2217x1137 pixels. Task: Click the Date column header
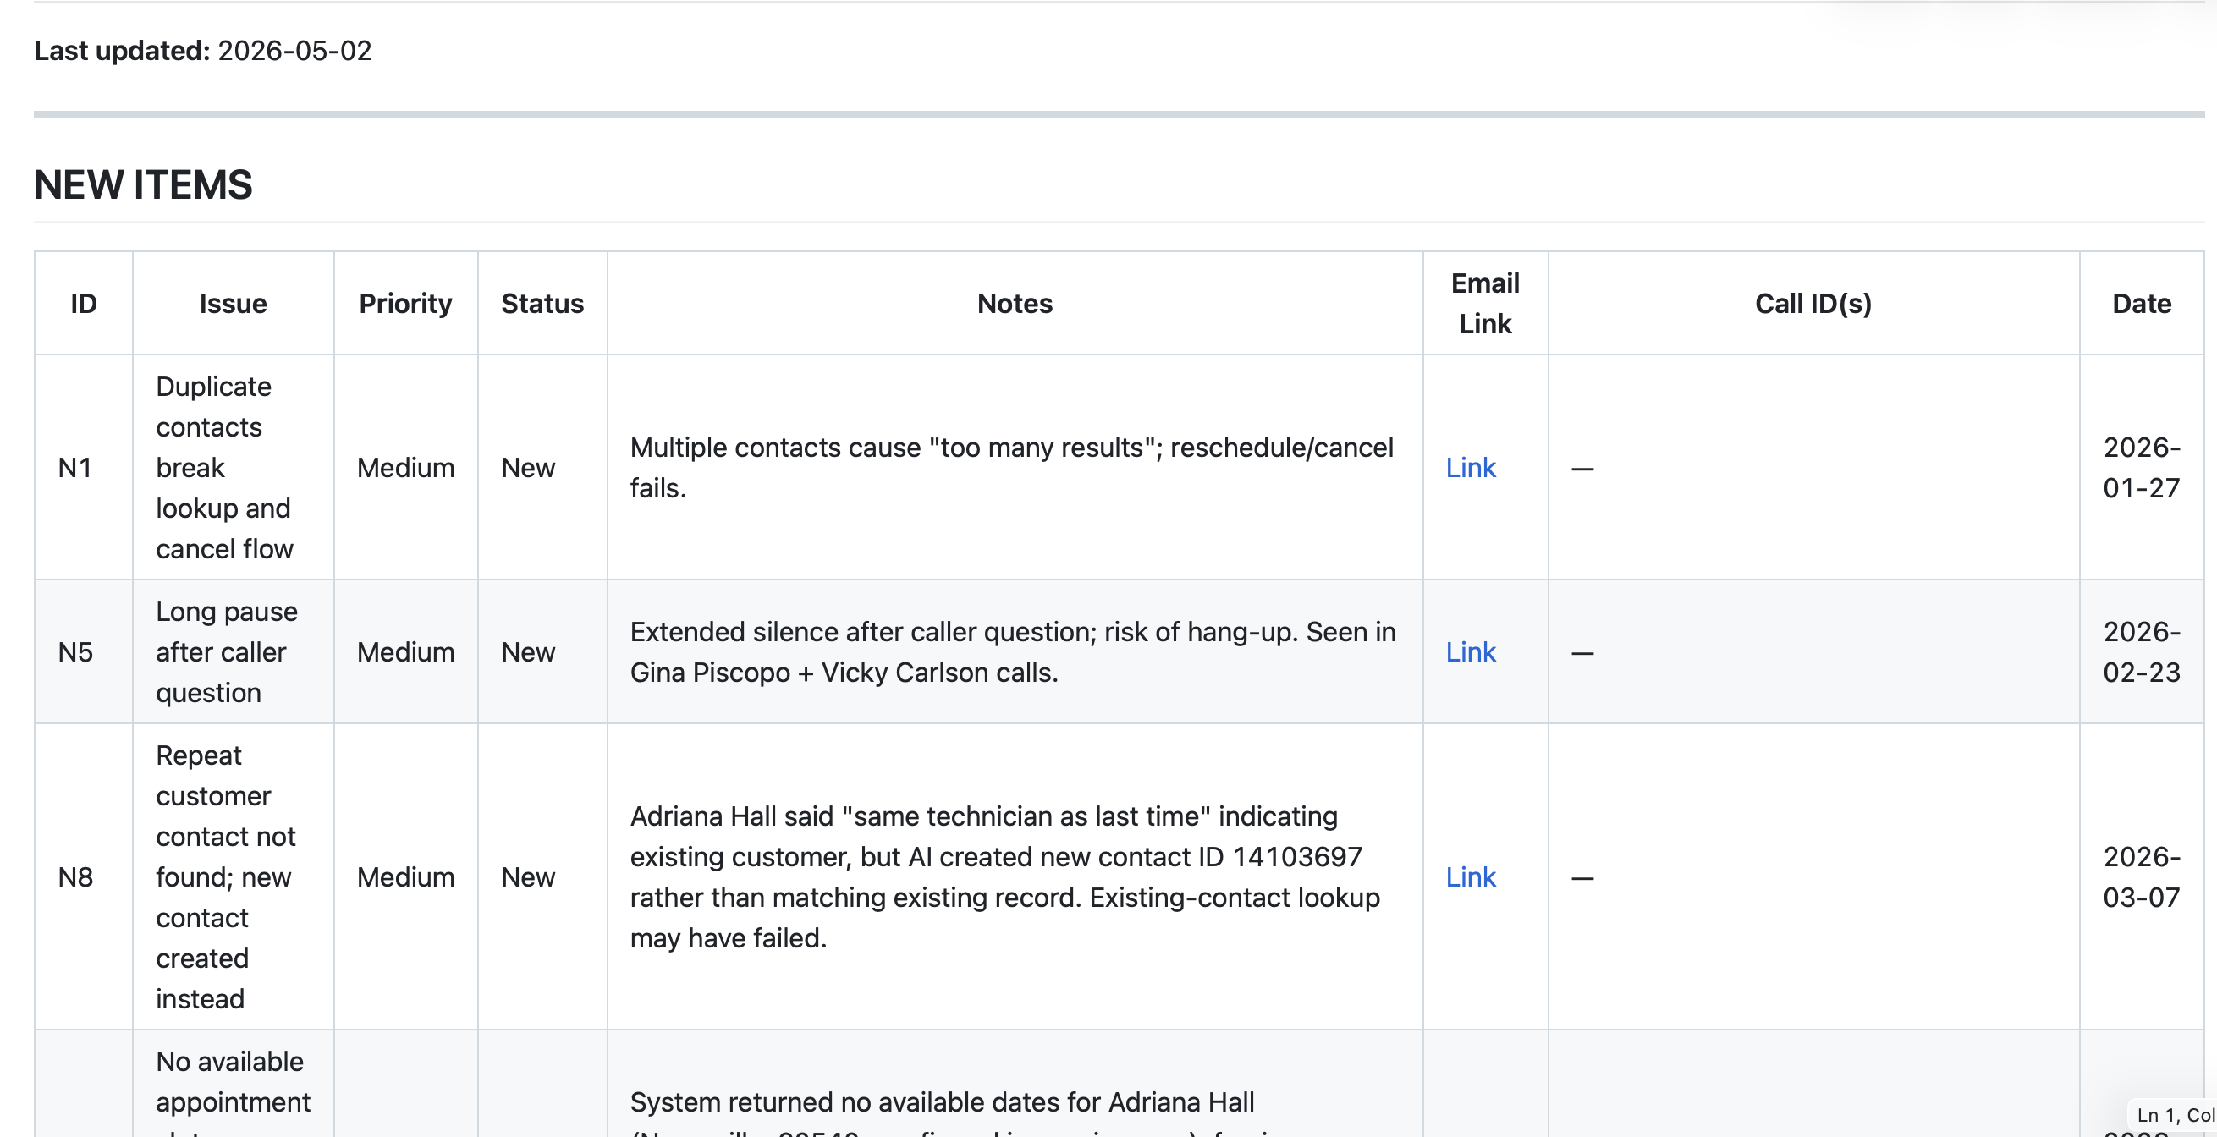point(2141,303)
